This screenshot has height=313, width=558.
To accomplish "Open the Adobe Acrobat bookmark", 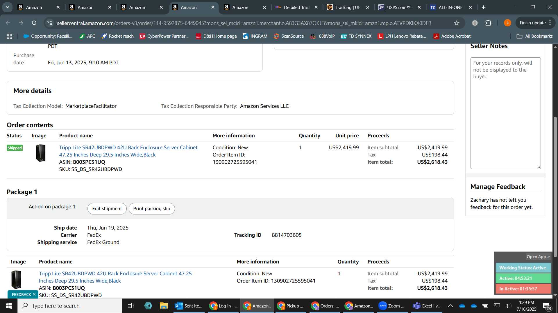I will [x=452, y=36].
